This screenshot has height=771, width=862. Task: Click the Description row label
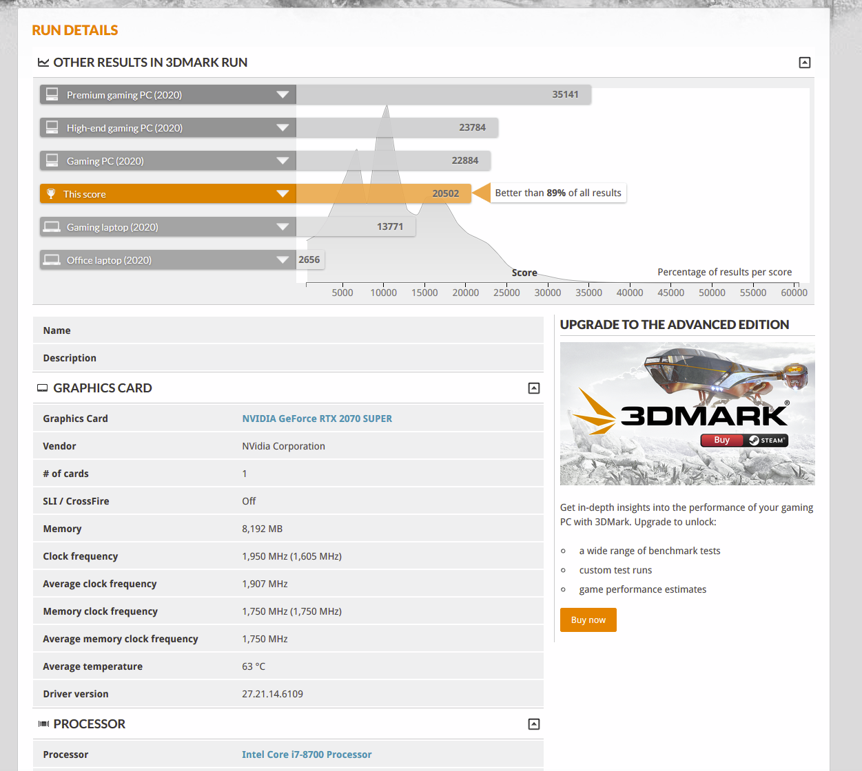point(70,358)
